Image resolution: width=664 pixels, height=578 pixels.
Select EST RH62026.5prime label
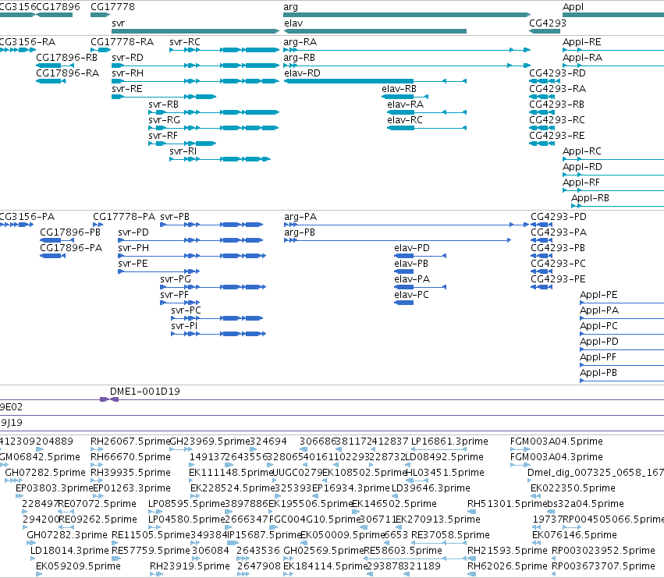(507, 566)
